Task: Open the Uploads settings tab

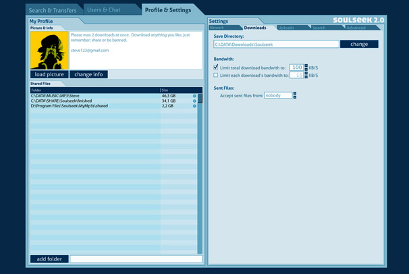Action: [286, 28]
